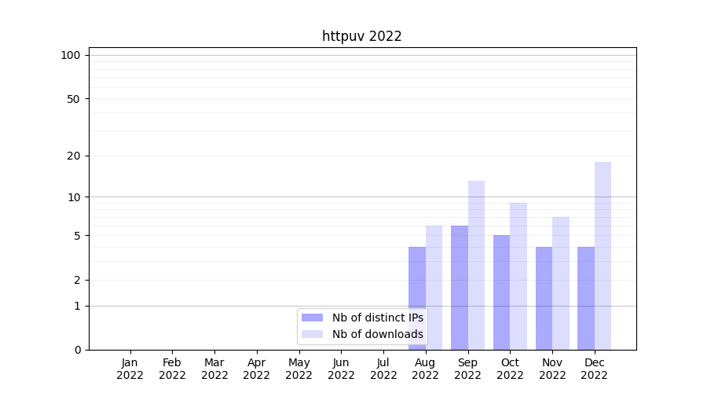Select the Apr 2022 x-axis label
The height and width of the screenshot is (393, 707).
point(257,369)
